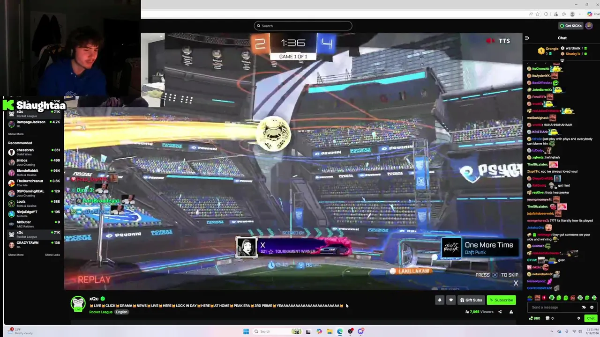Image resolution: width=600 pixels, height=337 pixels.
Task: Open chessbrah channel in Recommended
Action: (34, 151)
